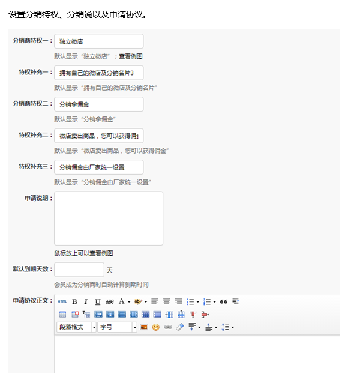Clear formatting with the eraser icon
The width and height of the screenshot is (354, 380).
click(180, 327)
